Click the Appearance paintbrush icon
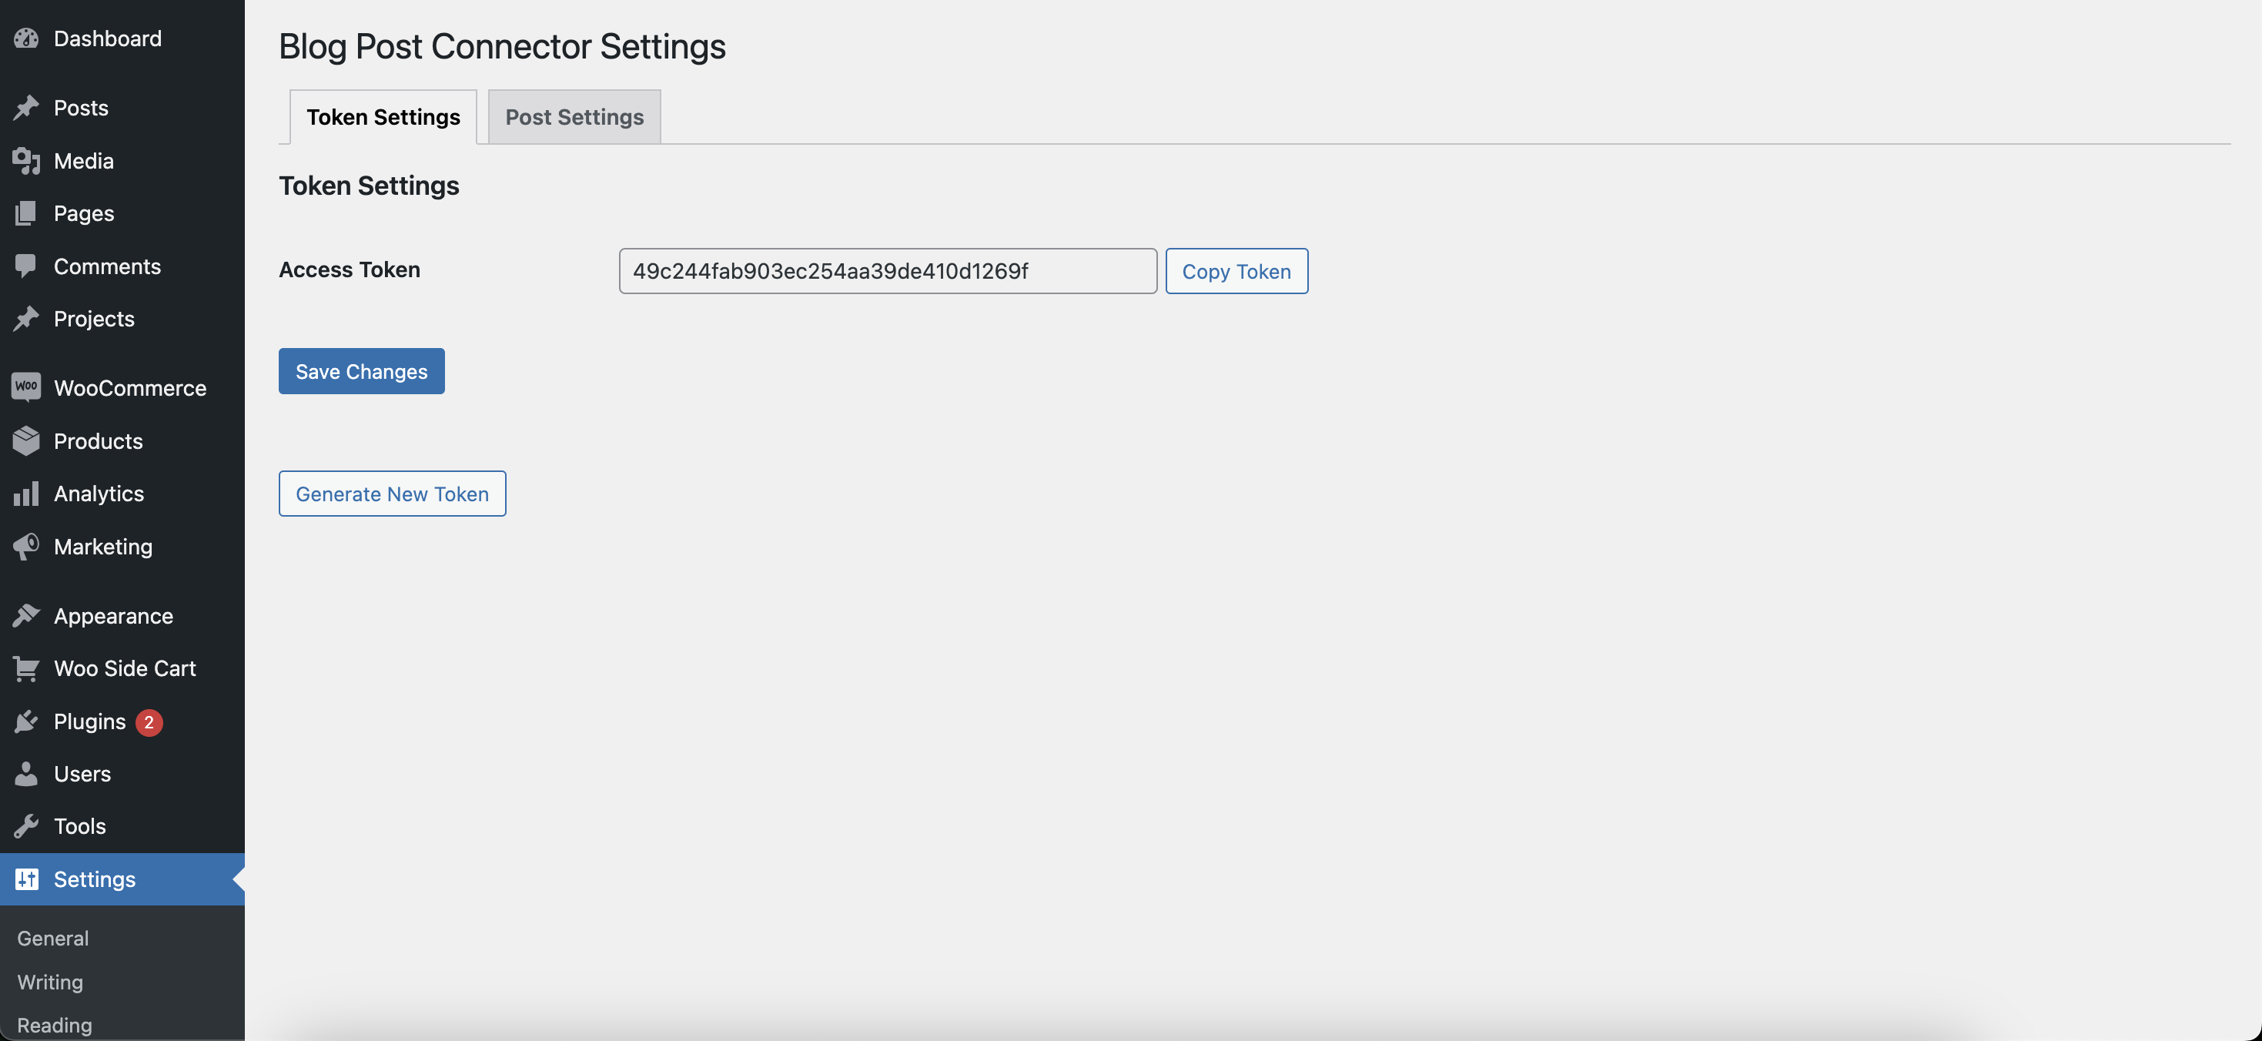The width and height of the screenshot is (2262, 1041). pyautogui.click(x=26, y=615)
